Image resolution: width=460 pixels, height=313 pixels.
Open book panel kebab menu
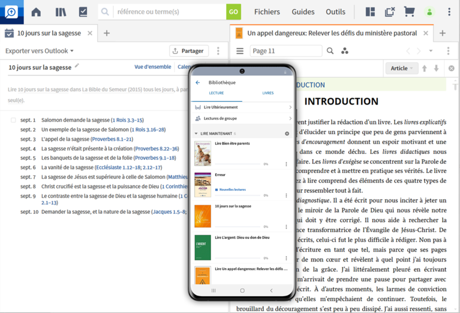tap(448, 51)
